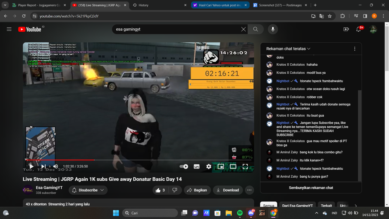Screen dimensions: 389x219
Task: Open Spotify from the taskbar
Action: coord(239,213)
